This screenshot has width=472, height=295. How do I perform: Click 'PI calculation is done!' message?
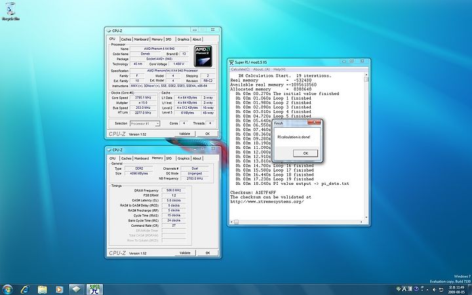tap(294, 137)
